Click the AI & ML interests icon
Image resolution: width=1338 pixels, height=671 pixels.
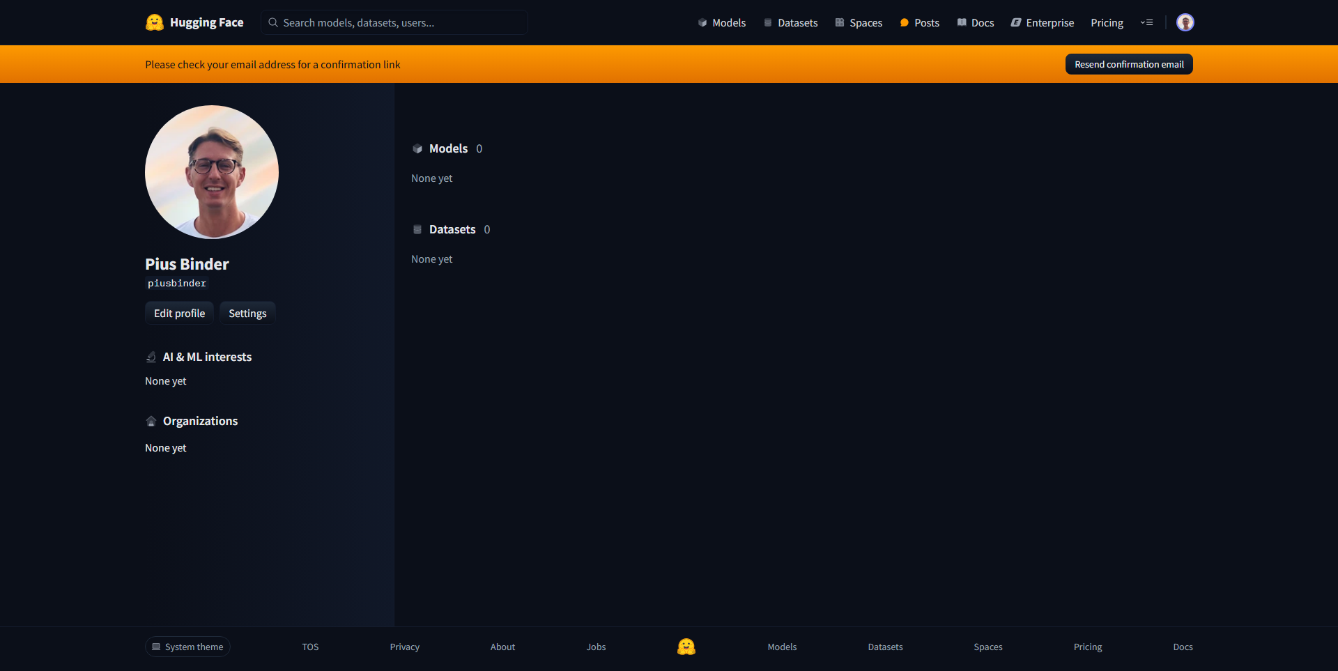[x=151, y=357]
